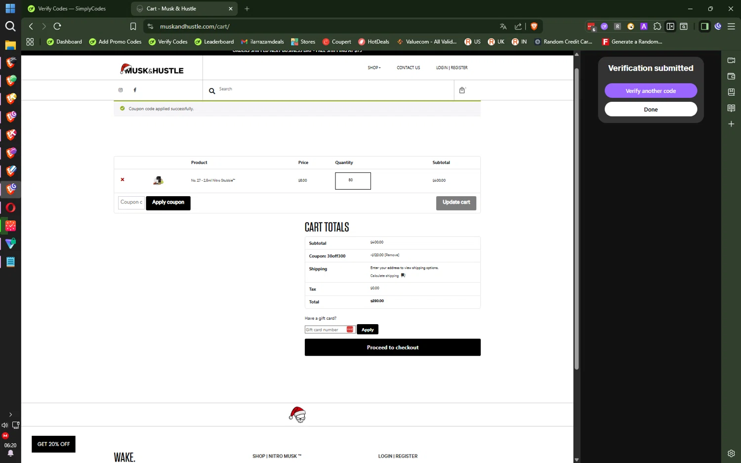Open Windows search magnifier

[x=10, y=26]
